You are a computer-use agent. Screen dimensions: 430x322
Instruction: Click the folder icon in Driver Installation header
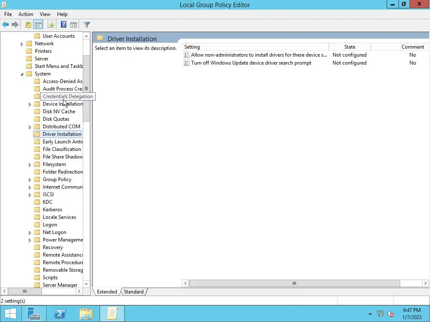tap(100, 38)
